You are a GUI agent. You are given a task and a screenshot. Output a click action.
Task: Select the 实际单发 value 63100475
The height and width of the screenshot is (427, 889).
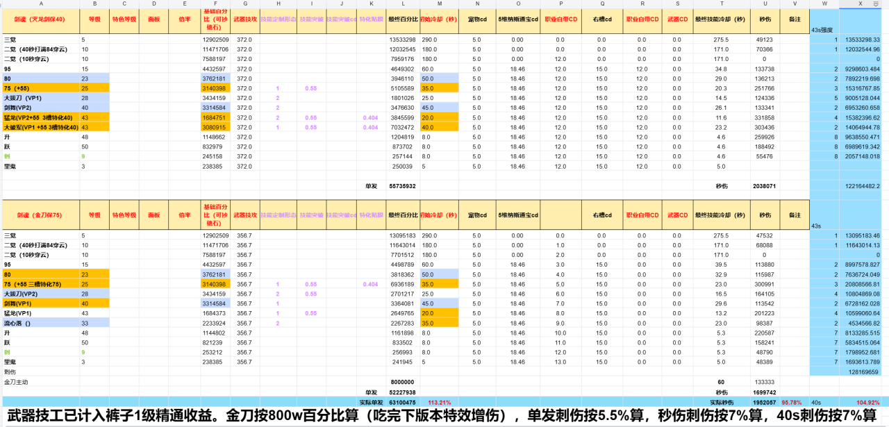pyautogui.click(x=402, y=402)
